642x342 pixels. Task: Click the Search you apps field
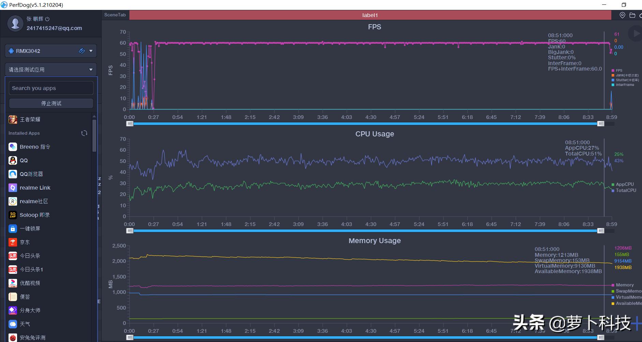click(x=51, y=88)
